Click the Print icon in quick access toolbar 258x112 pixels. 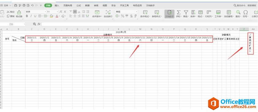point(24,5)
